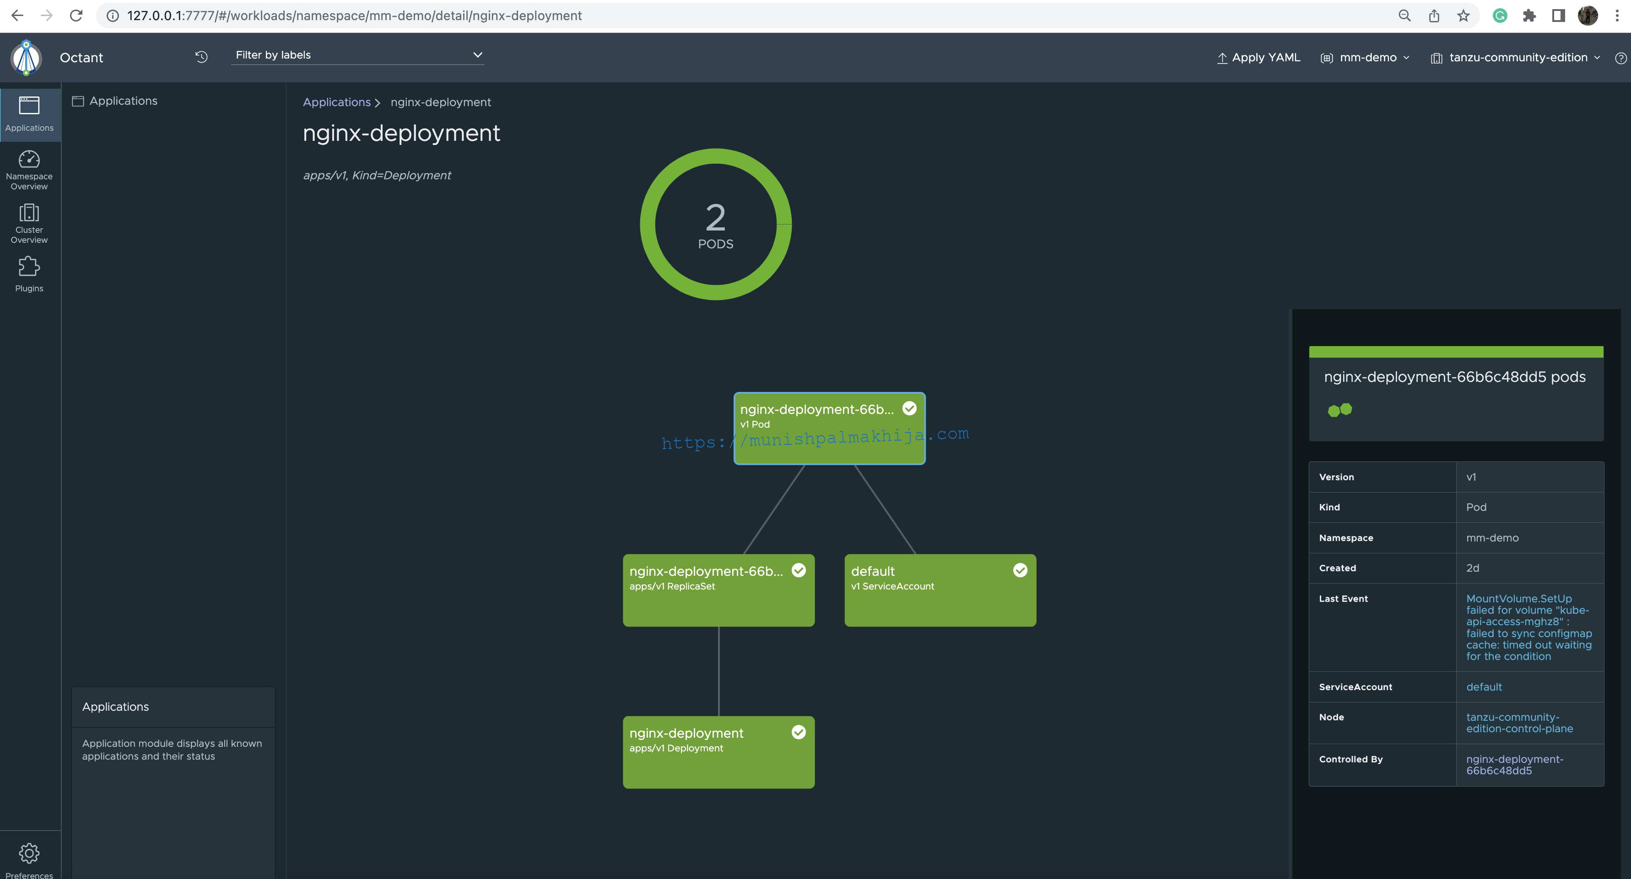Click the status check on ServiceAccount node
Viewport: 1631px width, 879px height.
pos(1020,570)
